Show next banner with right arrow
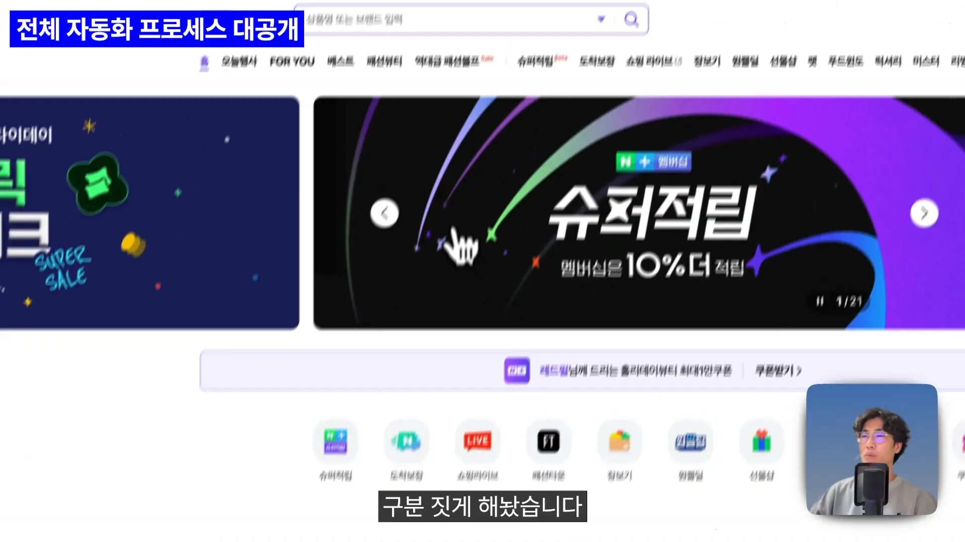Screen dimensions: 965x542 pyautogui.click(x=924, y=214)
